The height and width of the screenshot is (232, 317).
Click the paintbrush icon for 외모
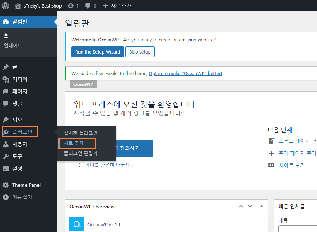pyautogui.click(x=6, y=120)
